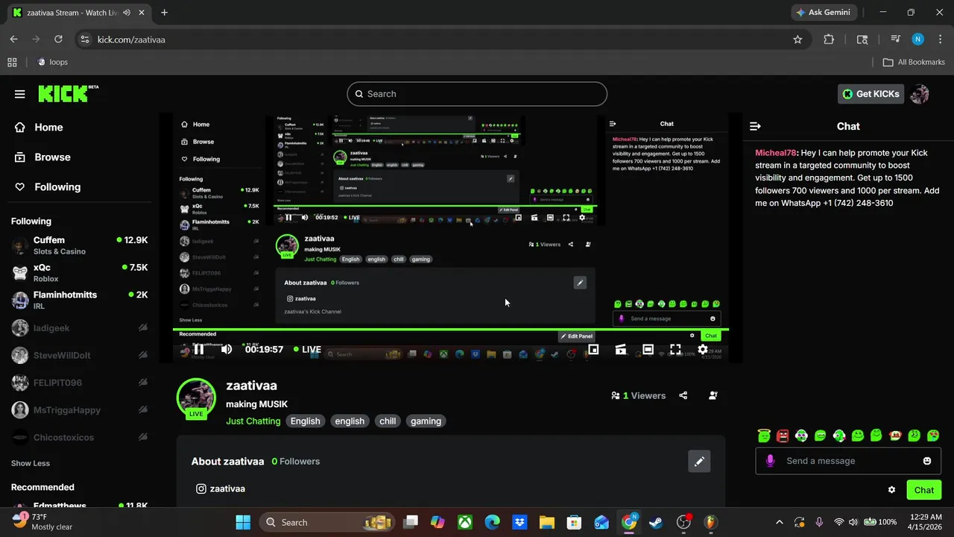This screenshot has width=954, height=537.
Task: Open the loops bookmark
Action: click(52, 62)
